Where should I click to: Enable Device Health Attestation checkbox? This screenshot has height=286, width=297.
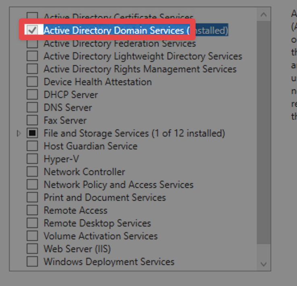tap(32, 82)
